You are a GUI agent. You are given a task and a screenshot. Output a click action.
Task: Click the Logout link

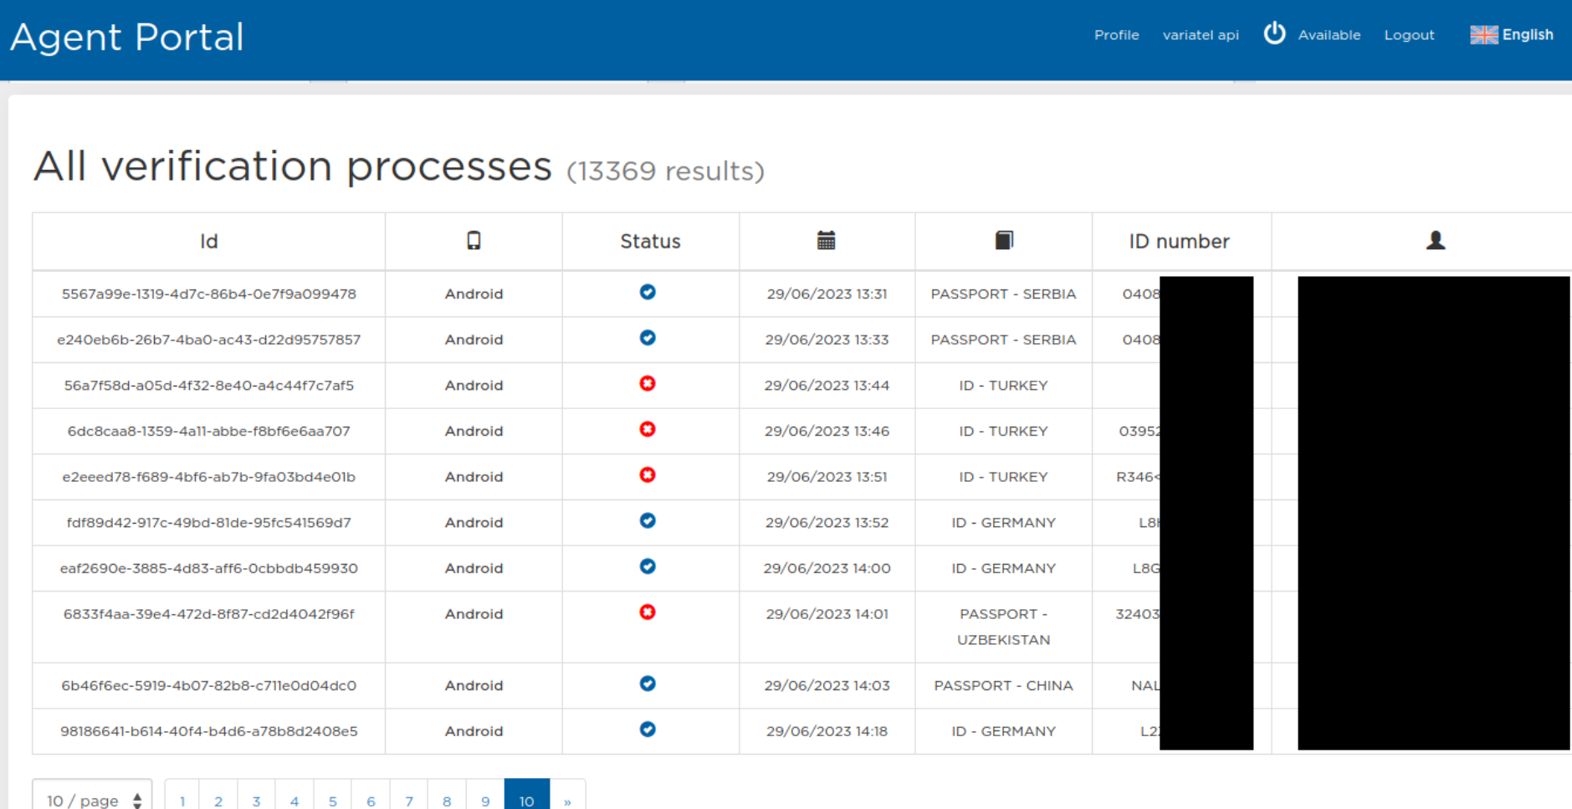coord(1409,35)
